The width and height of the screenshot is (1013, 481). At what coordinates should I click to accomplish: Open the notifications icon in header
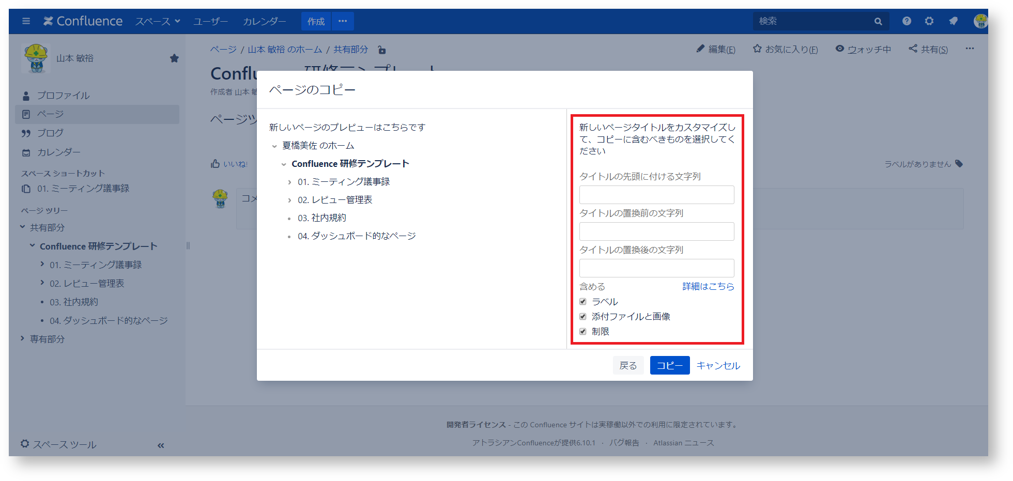954,21
